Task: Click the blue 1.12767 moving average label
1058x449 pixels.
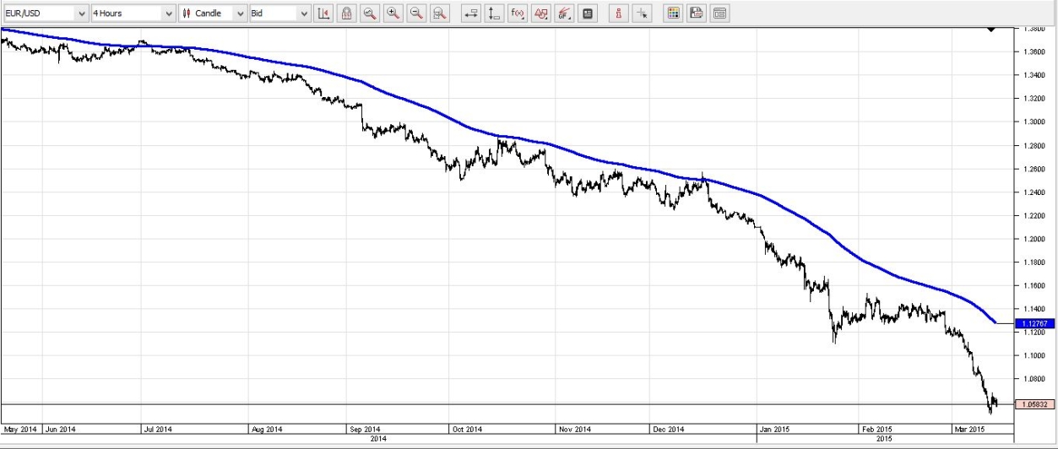Action: [1034, 322]
